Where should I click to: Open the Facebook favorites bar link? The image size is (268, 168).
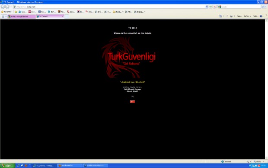[x=42, y=12]
